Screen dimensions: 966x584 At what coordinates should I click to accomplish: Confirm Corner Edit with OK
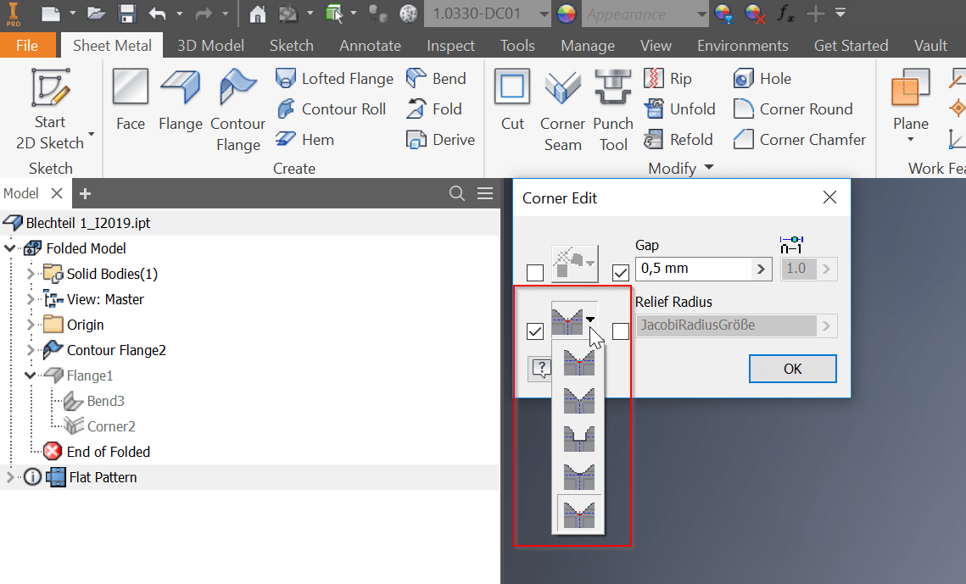[792, 368]
